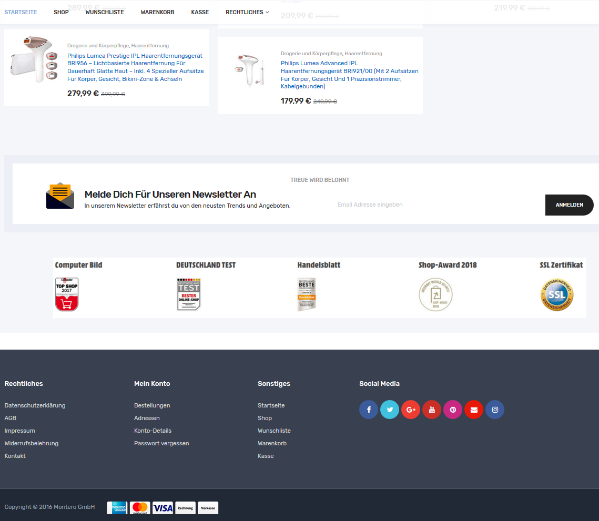Open the Adressen footer link
Viewport: 599px width, 521px height.
click(x=147, y=418)
